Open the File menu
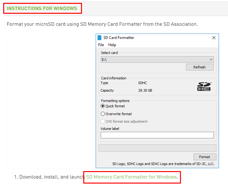 click(x=101, y=45)
